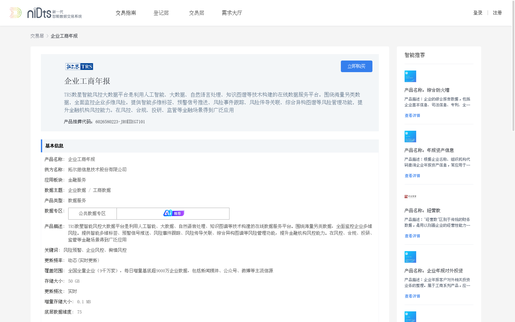Click the 工商数据 data theme value
Screen dimensions: 515x322
point(102,190)
